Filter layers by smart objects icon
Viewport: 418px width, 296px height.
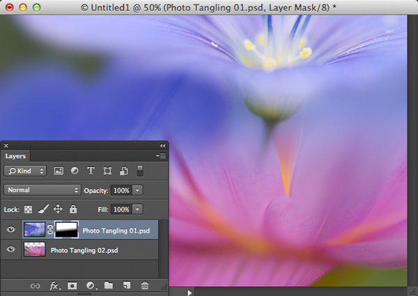pyautogui.click(x=124, y=171)
